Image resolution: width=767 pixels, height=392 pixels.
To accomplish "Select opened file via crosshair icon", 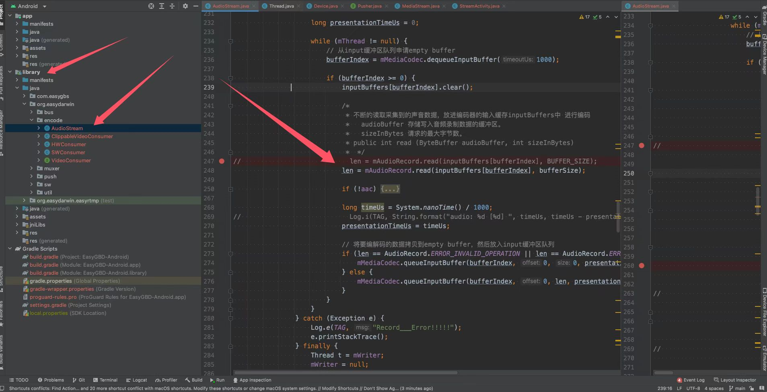I will pyautogui.click(x=151, y=6).
